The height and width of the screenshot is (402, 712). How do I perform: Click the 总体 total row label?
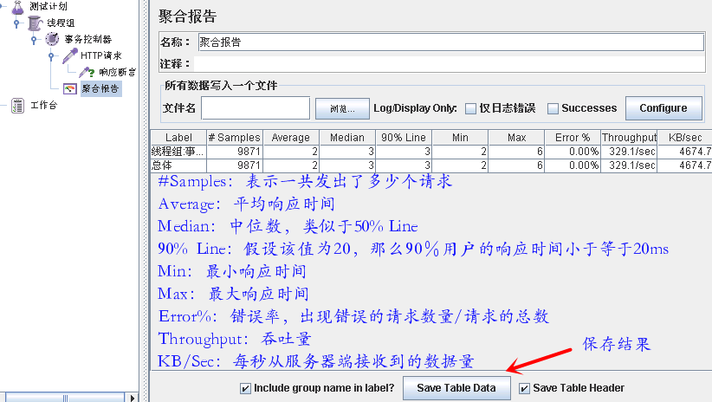pyautogui.click(x=178, y=165)
